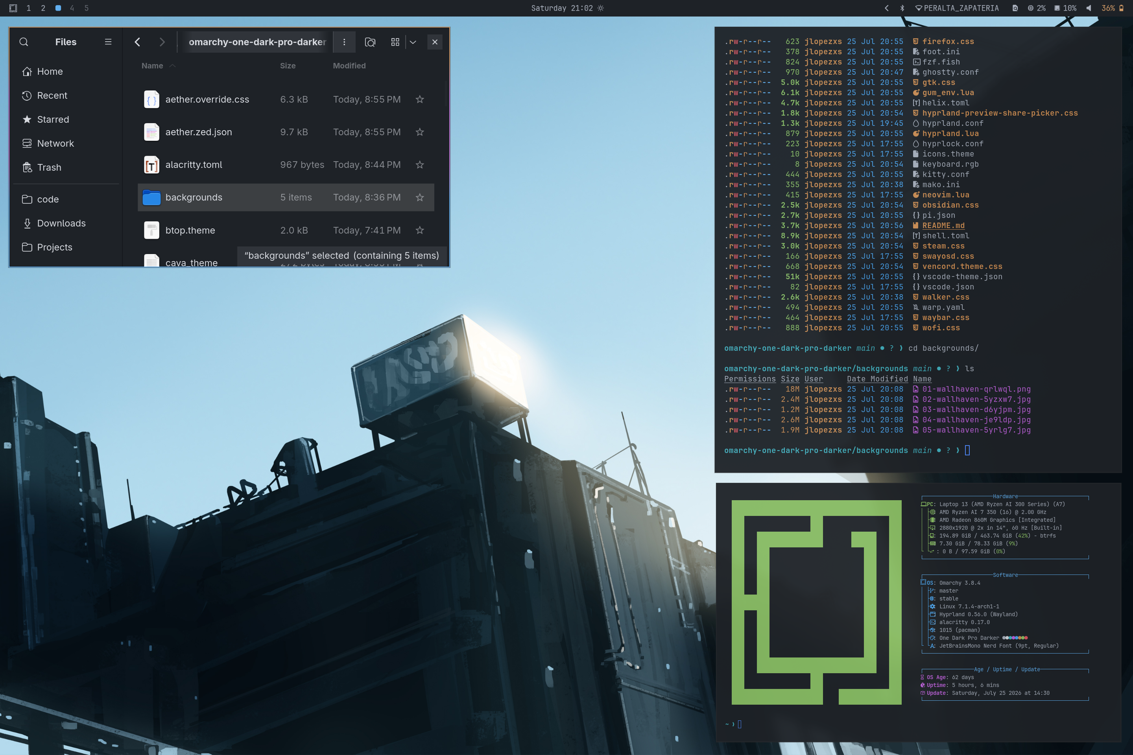Click the blue backgrounds folder icon
The width and height of the screenshot is (1133, 755).
151,197
